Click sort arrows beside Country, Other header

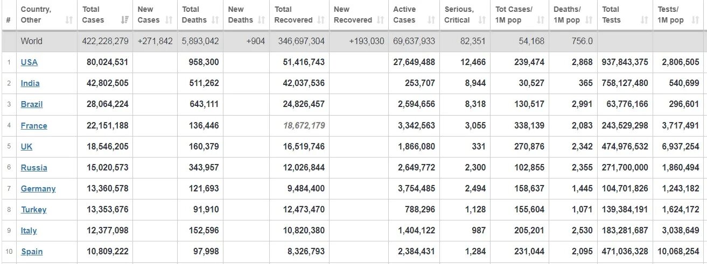pyautogui.click(x=69, y=20)
